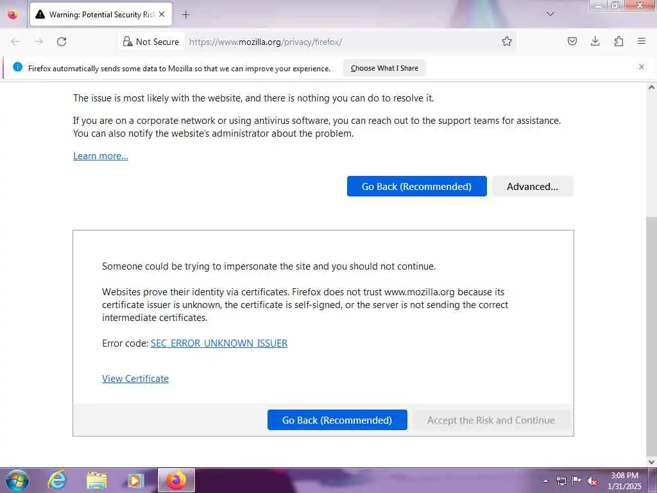Click the info icon in notification bar
Image resolution: width=657 pixels, height=493 pixels.
pos(17,67)
